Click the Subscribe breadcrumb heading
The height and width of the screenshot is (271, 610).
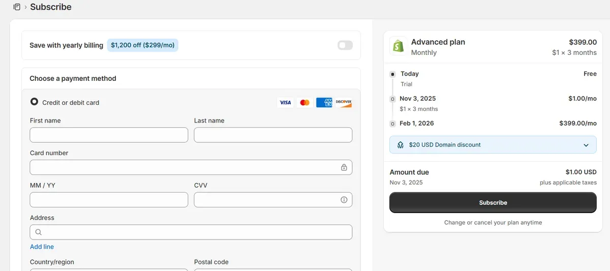51,7
